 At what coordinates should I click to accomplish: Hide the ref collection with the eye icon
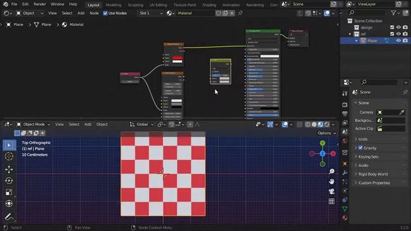click(398, 34)
